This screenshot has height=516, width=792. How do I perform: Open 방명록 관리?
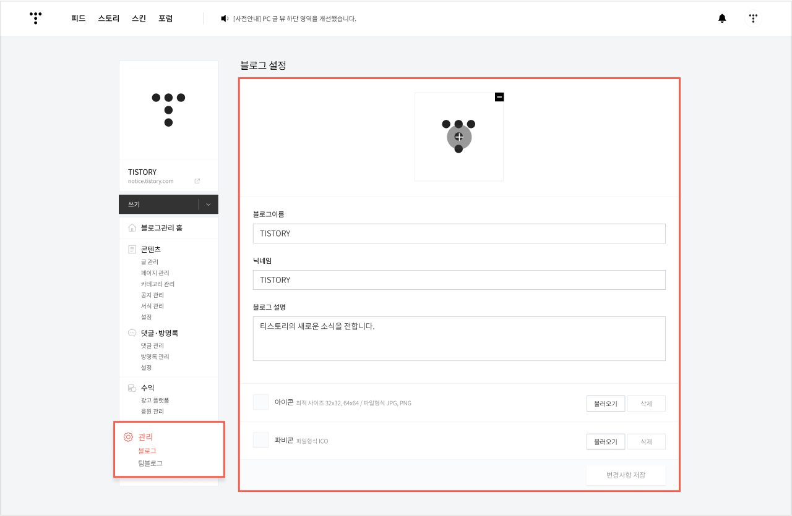[155, 357]
